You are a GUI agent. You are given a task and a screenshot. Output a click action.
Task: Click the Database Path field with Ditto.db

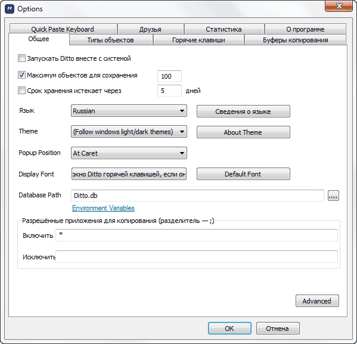point(197,196)
